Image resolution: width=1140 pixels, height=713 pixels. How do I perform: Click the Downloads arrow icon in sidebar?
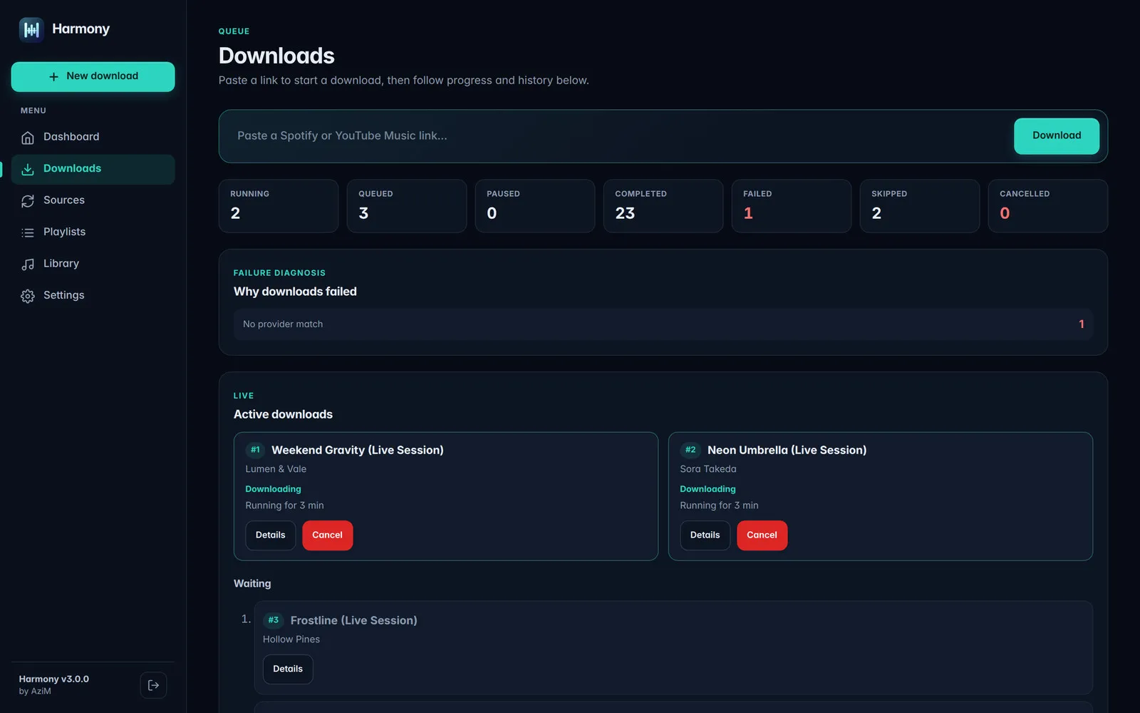point(28,169)
